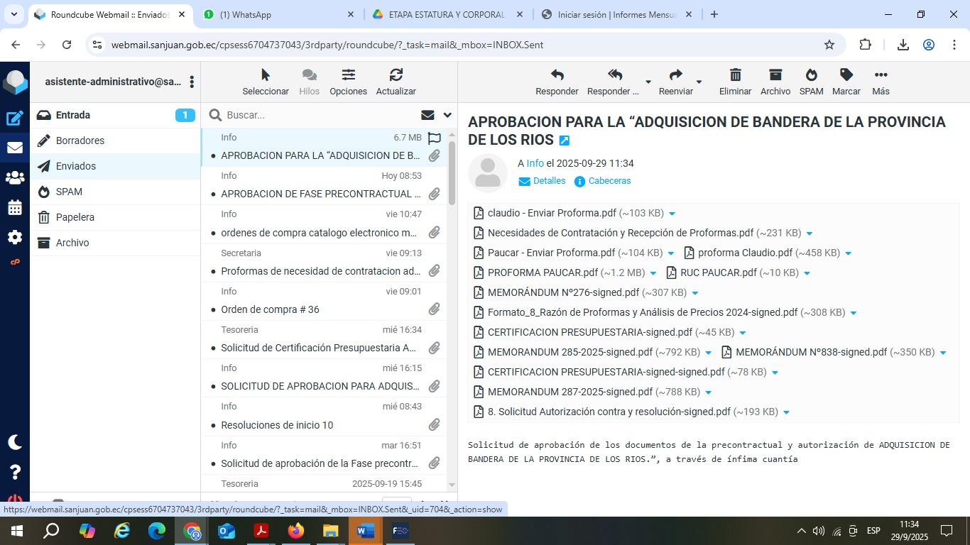Expand the Reenviar dropdown arrow
The height and width of the screenshot is (545, 970).
coord(699,82)
